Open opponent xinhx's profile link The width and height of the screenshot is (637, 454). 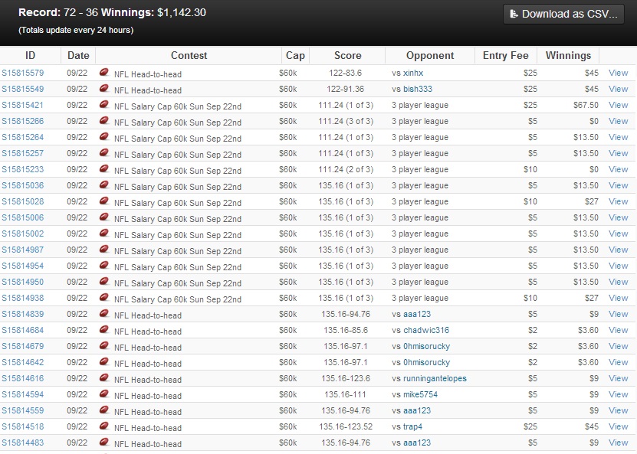click(413, 73)
